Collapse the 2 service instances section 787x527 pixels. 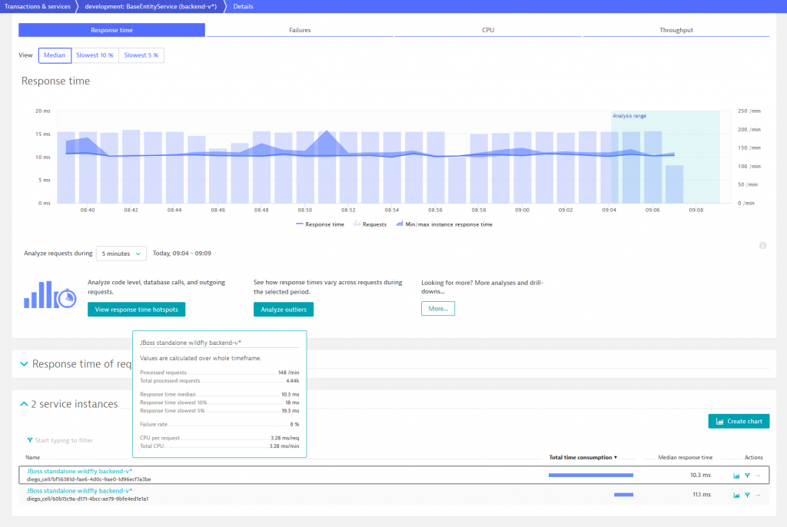[24, 404]
